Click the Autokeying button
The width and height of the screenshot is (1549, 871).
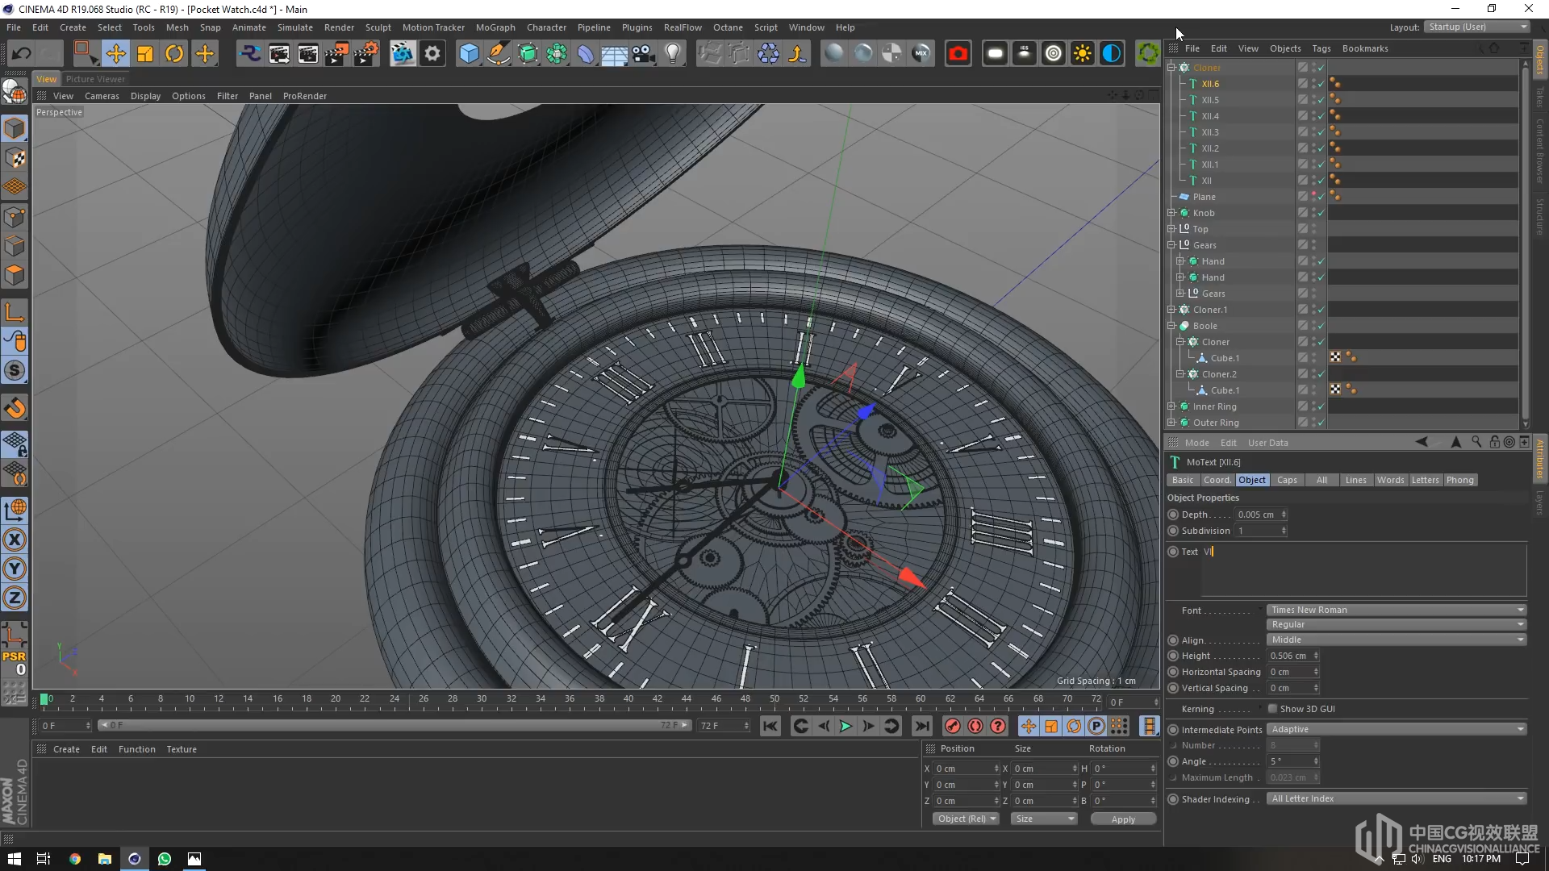point(975,726)
